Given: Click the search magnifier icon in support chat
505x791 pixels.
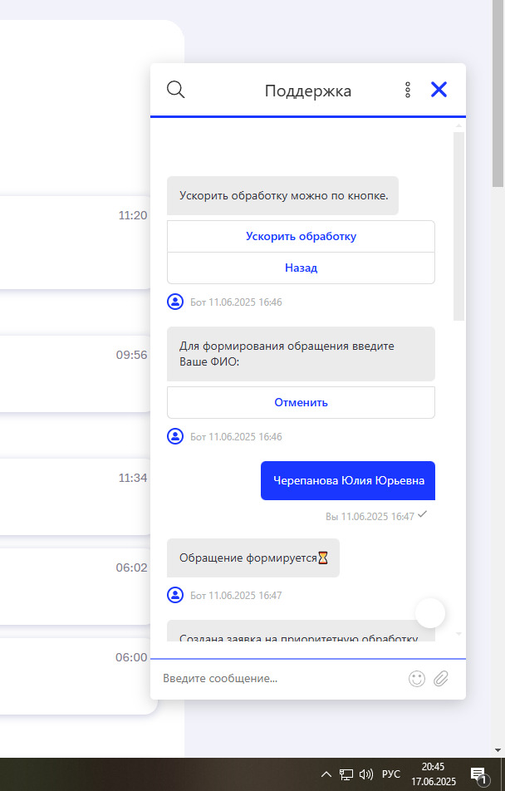Looking at the screenshot, I should pos(175,90).
